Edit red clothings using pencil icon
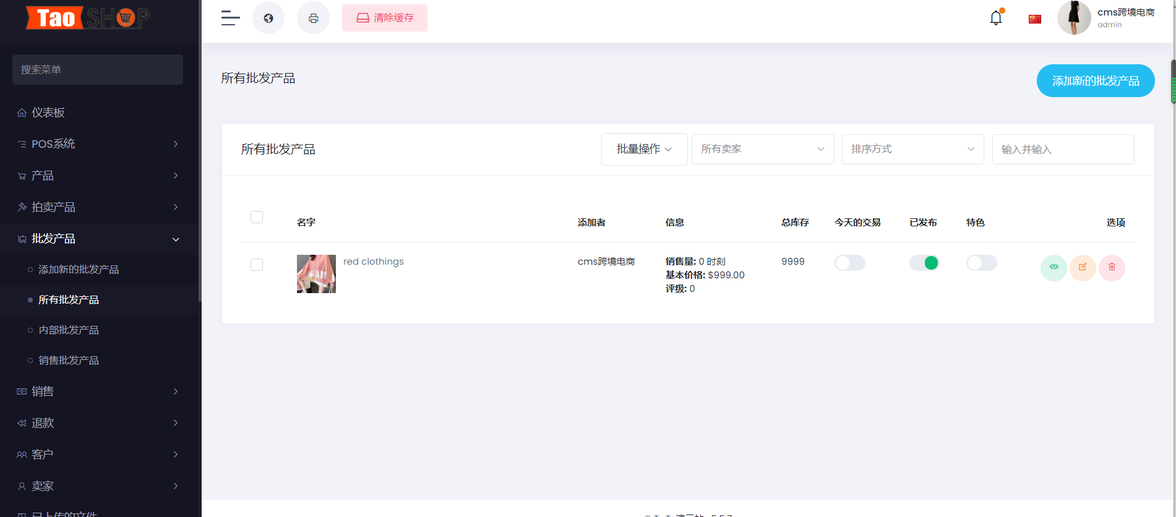 [1083, 267]
